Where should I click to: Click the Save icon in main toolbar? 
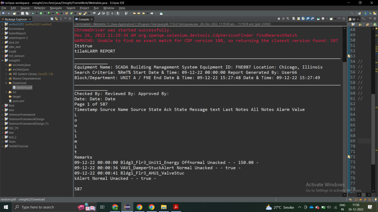click(23, 14)
